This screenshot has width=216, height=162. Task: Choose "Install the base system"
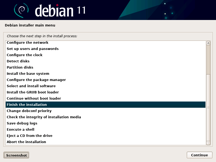(x=106, y=73)
